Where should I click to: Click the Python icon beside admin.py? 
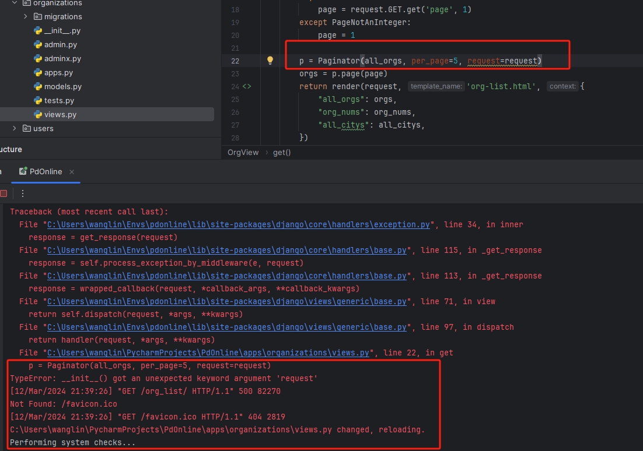pos(38,44)
